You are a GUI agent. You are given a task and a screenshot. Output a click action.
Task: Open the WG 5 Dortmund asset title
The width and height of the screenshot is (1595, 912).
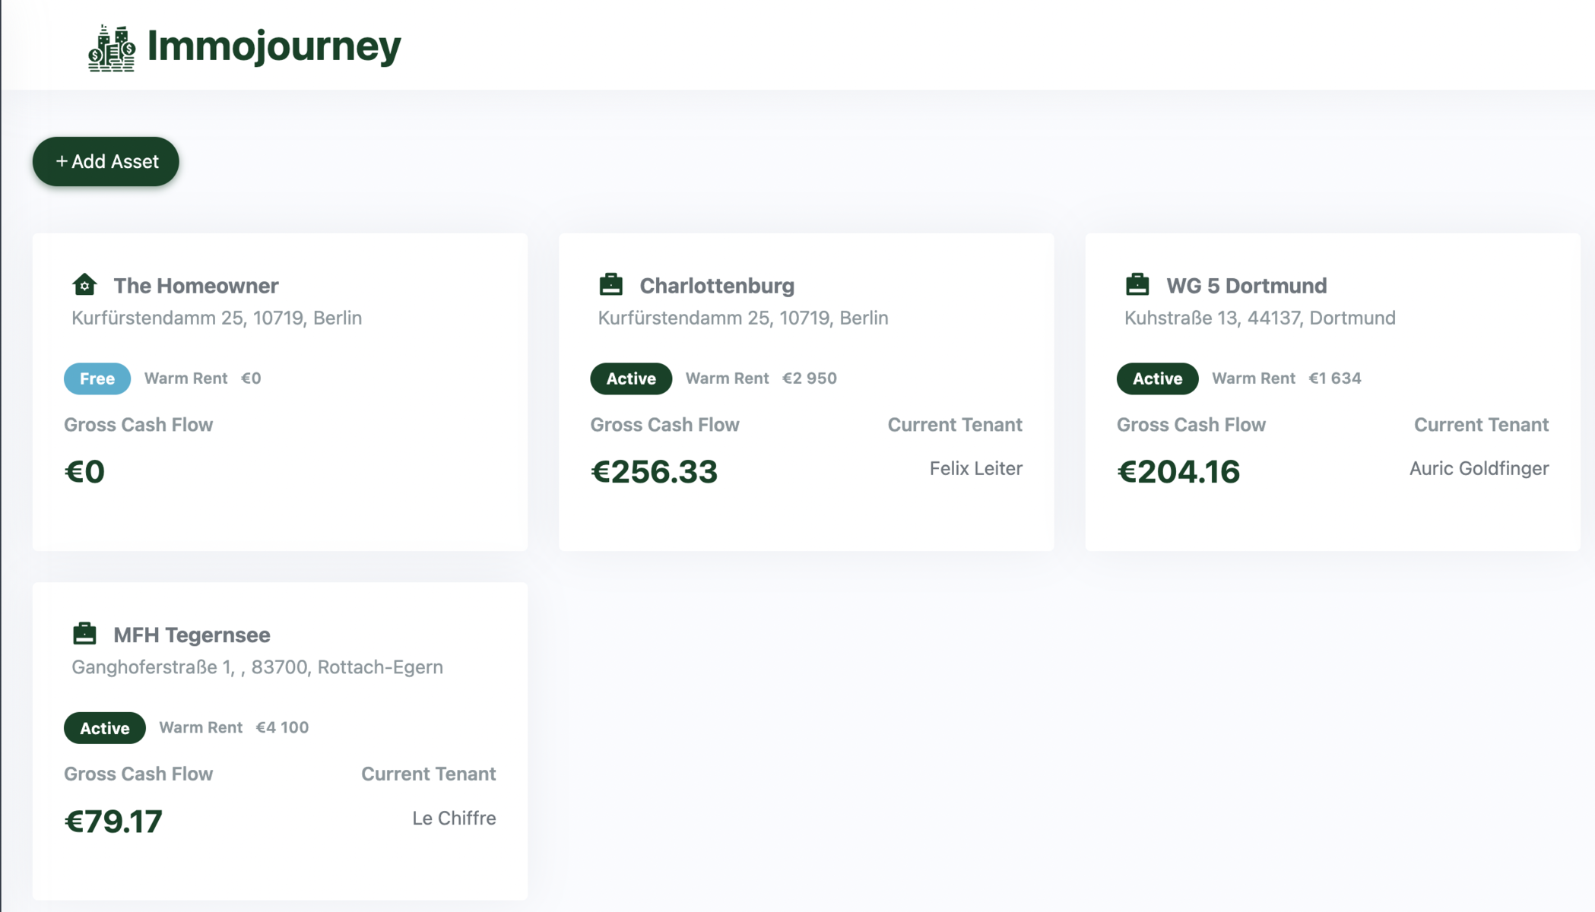coord(1247,286)
